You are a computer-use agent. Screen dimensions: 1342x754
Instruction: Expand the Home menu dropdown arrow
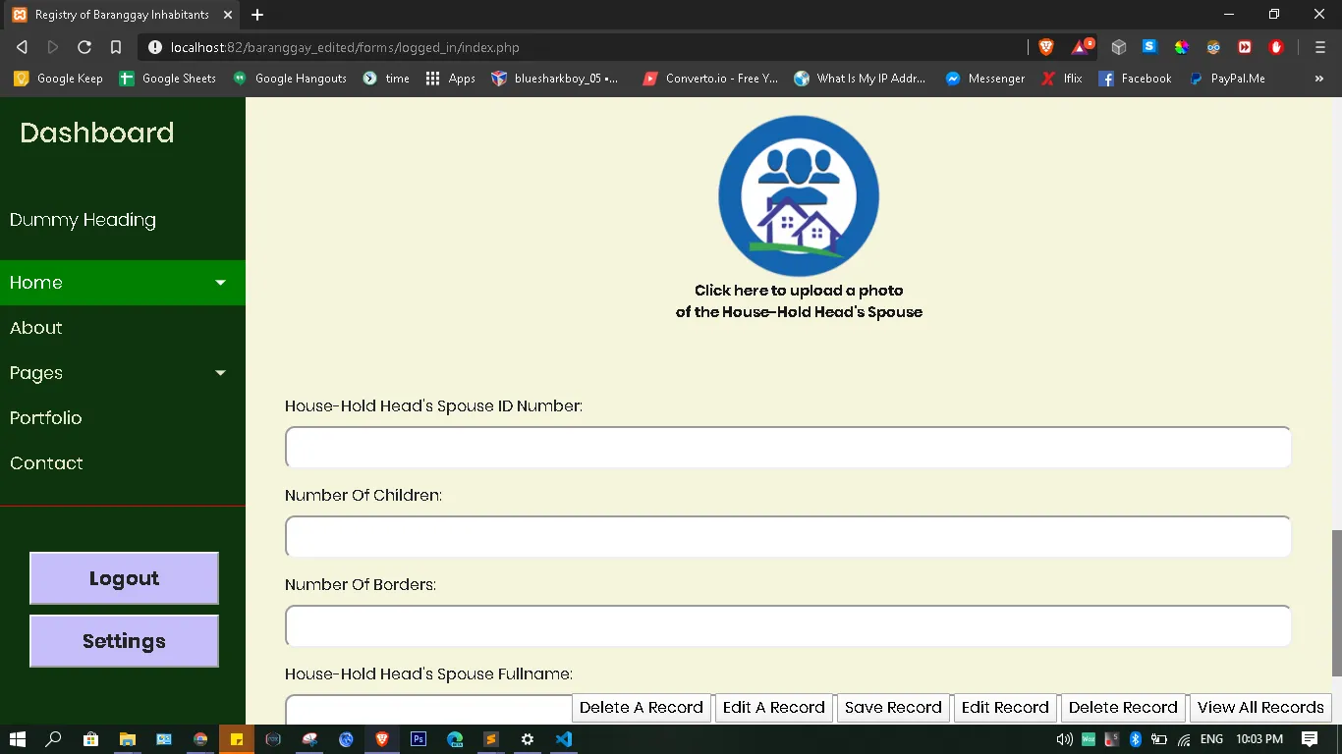pyautogui.click(x=220, y=283)
